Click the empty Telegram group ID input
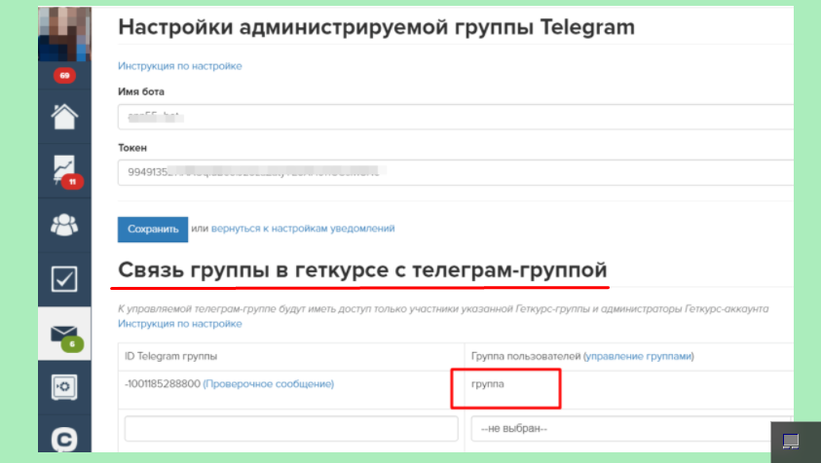Image resolution: width=821 pixels, height=463 pixels. (x=291, y=429)
